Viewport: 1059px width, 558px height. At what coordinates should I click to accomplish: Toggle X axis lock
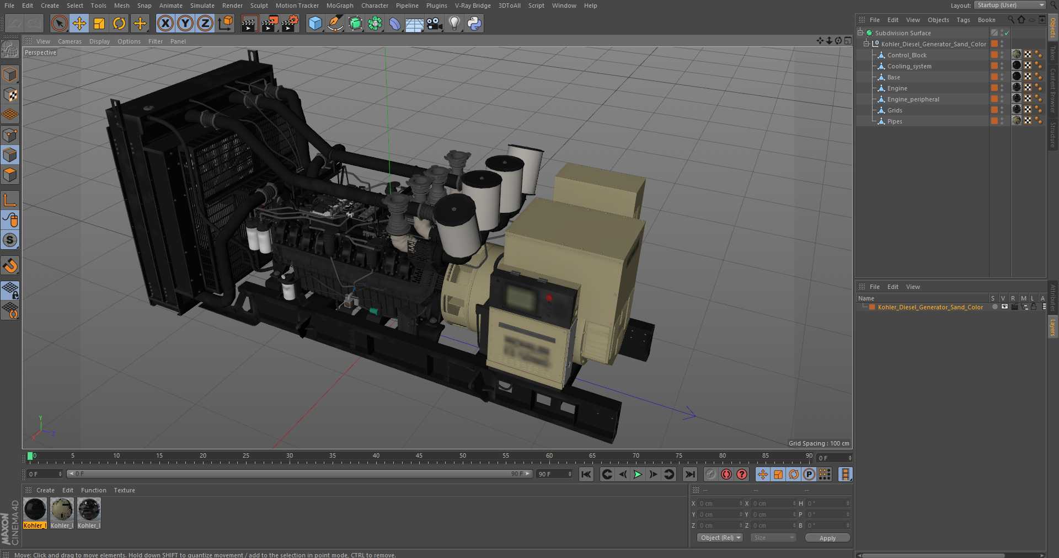point(165,23)
